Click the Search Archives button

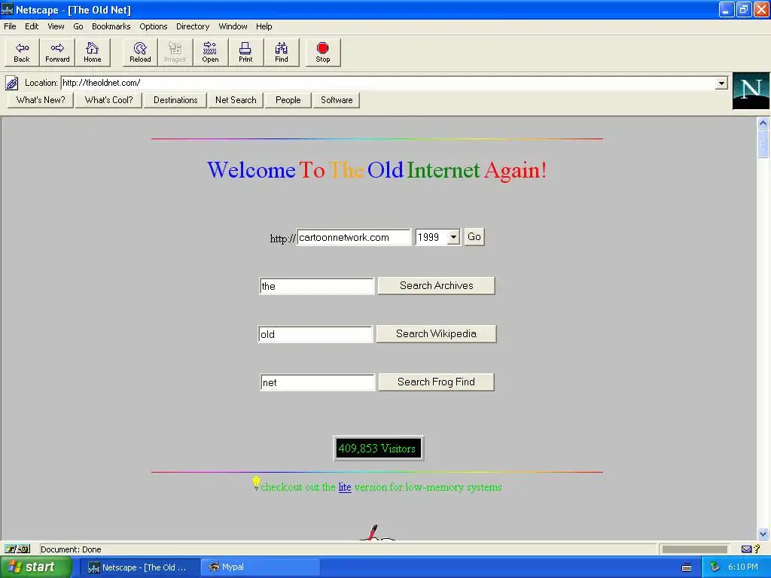(436, 285)
